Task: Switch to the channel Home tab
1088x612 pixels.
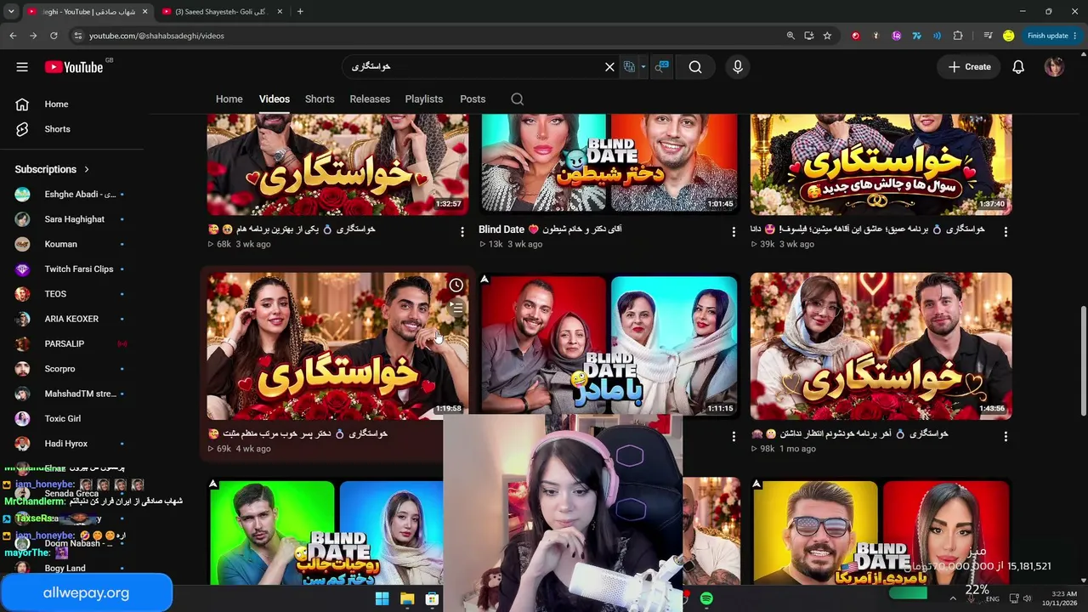Action: pos(229,99)
